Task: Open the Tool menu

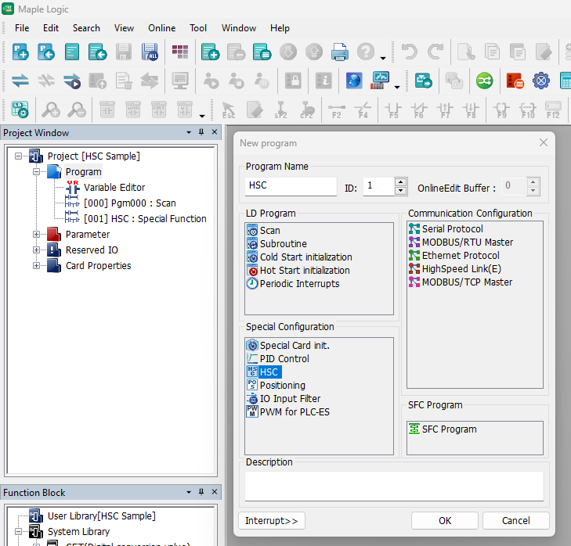Action: pyautogui.click(x=198, y=28)
